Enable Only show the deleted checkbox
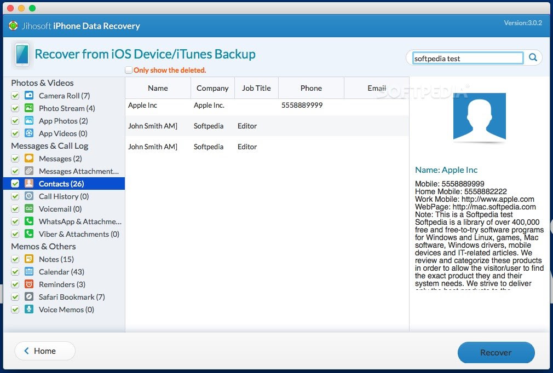553x373 pixels. 129,70
